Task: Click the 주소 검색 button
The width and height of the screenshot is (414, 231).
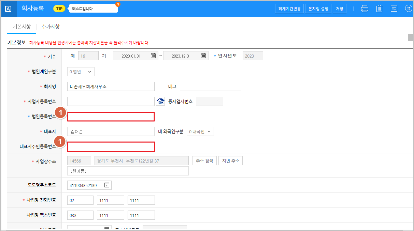Action: pyautogui.click(x=204, y=160)
